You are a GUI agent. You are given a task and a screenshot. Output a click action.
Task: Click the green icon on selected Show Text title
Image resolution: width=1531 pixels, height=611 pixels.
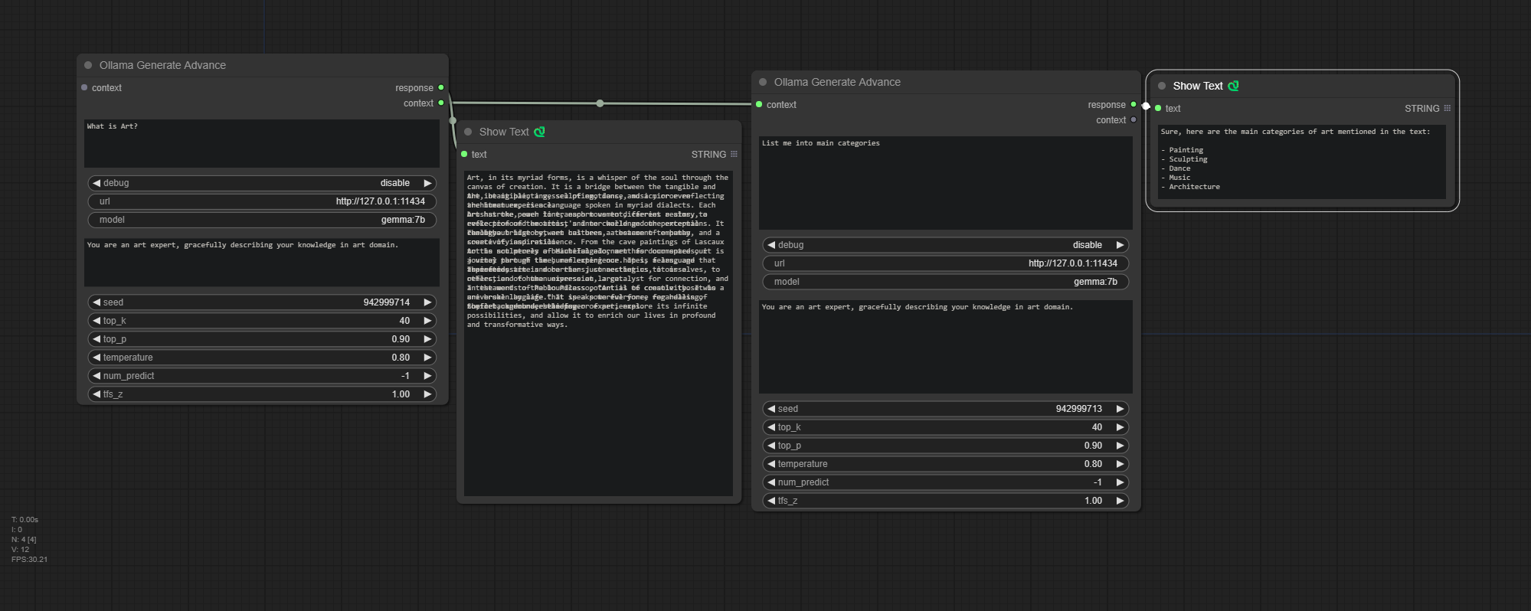(1233, 86)
